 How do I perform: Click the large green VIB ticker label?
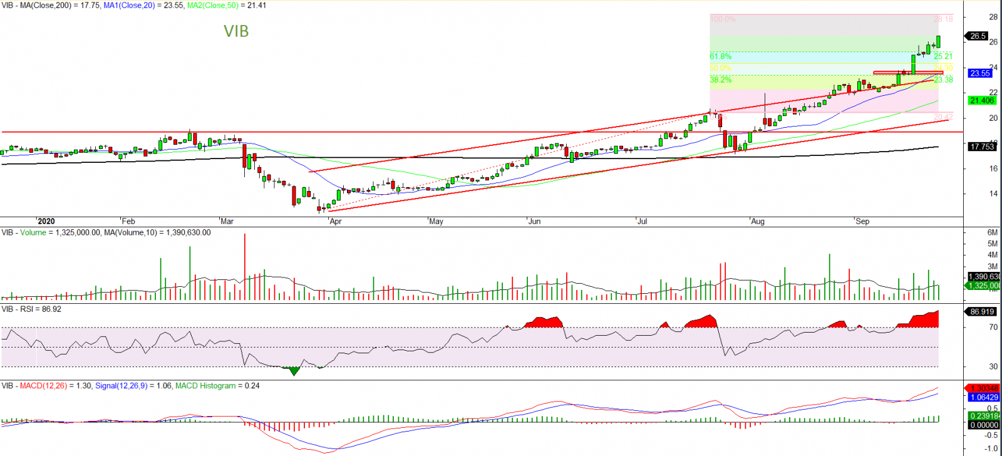coord(236,31)
